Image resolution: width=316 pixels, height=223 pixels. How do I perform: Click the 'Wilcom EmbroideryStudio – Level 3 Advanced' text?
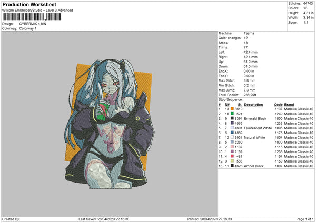[37, 11]
